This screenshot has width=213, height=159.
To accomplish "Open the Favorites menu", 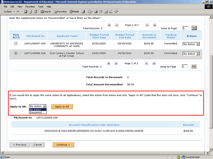I will tap(30, 7).
